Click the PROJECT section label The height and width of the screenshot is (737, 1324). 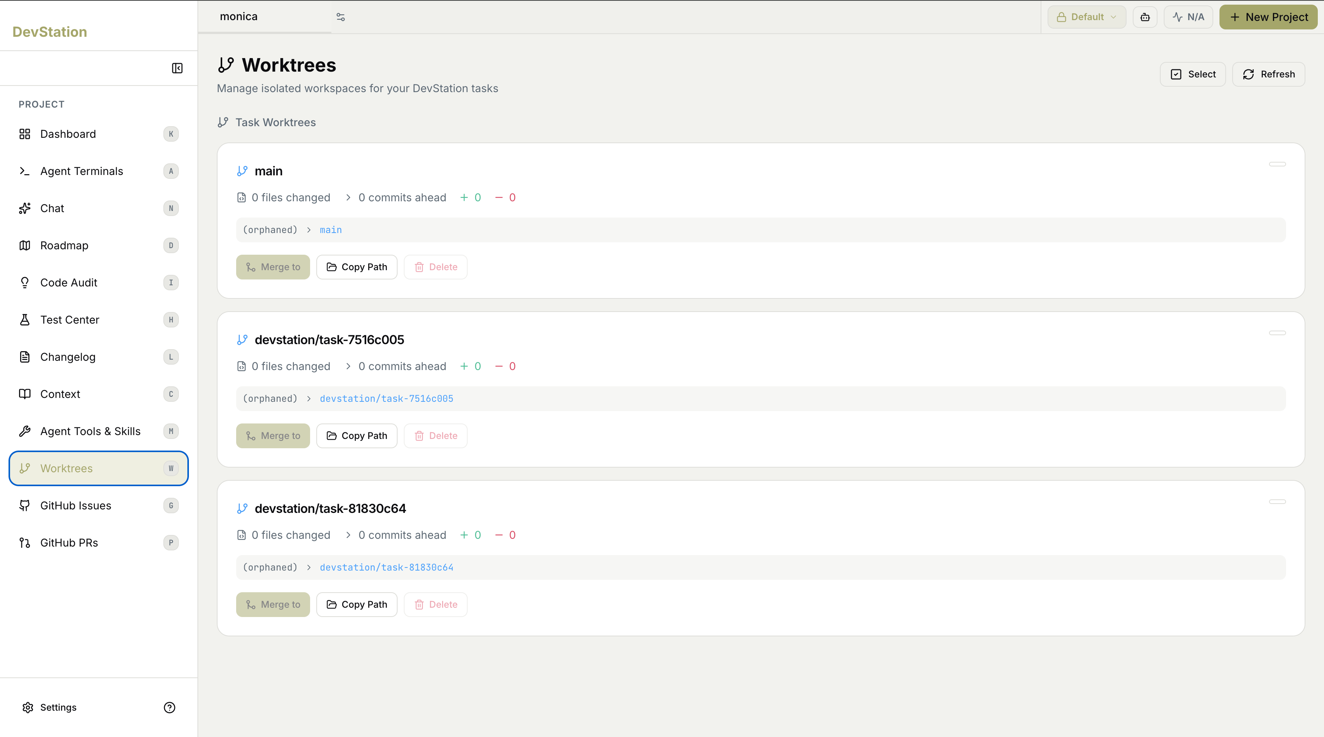pos(42,105)
